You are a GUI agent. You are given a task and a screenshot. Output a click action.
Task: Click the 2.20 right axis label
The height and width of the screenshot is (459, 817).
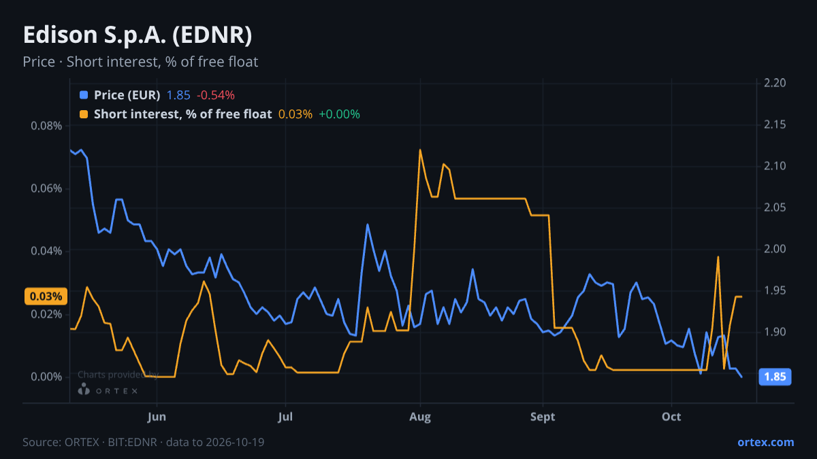[x=775, y=83]
